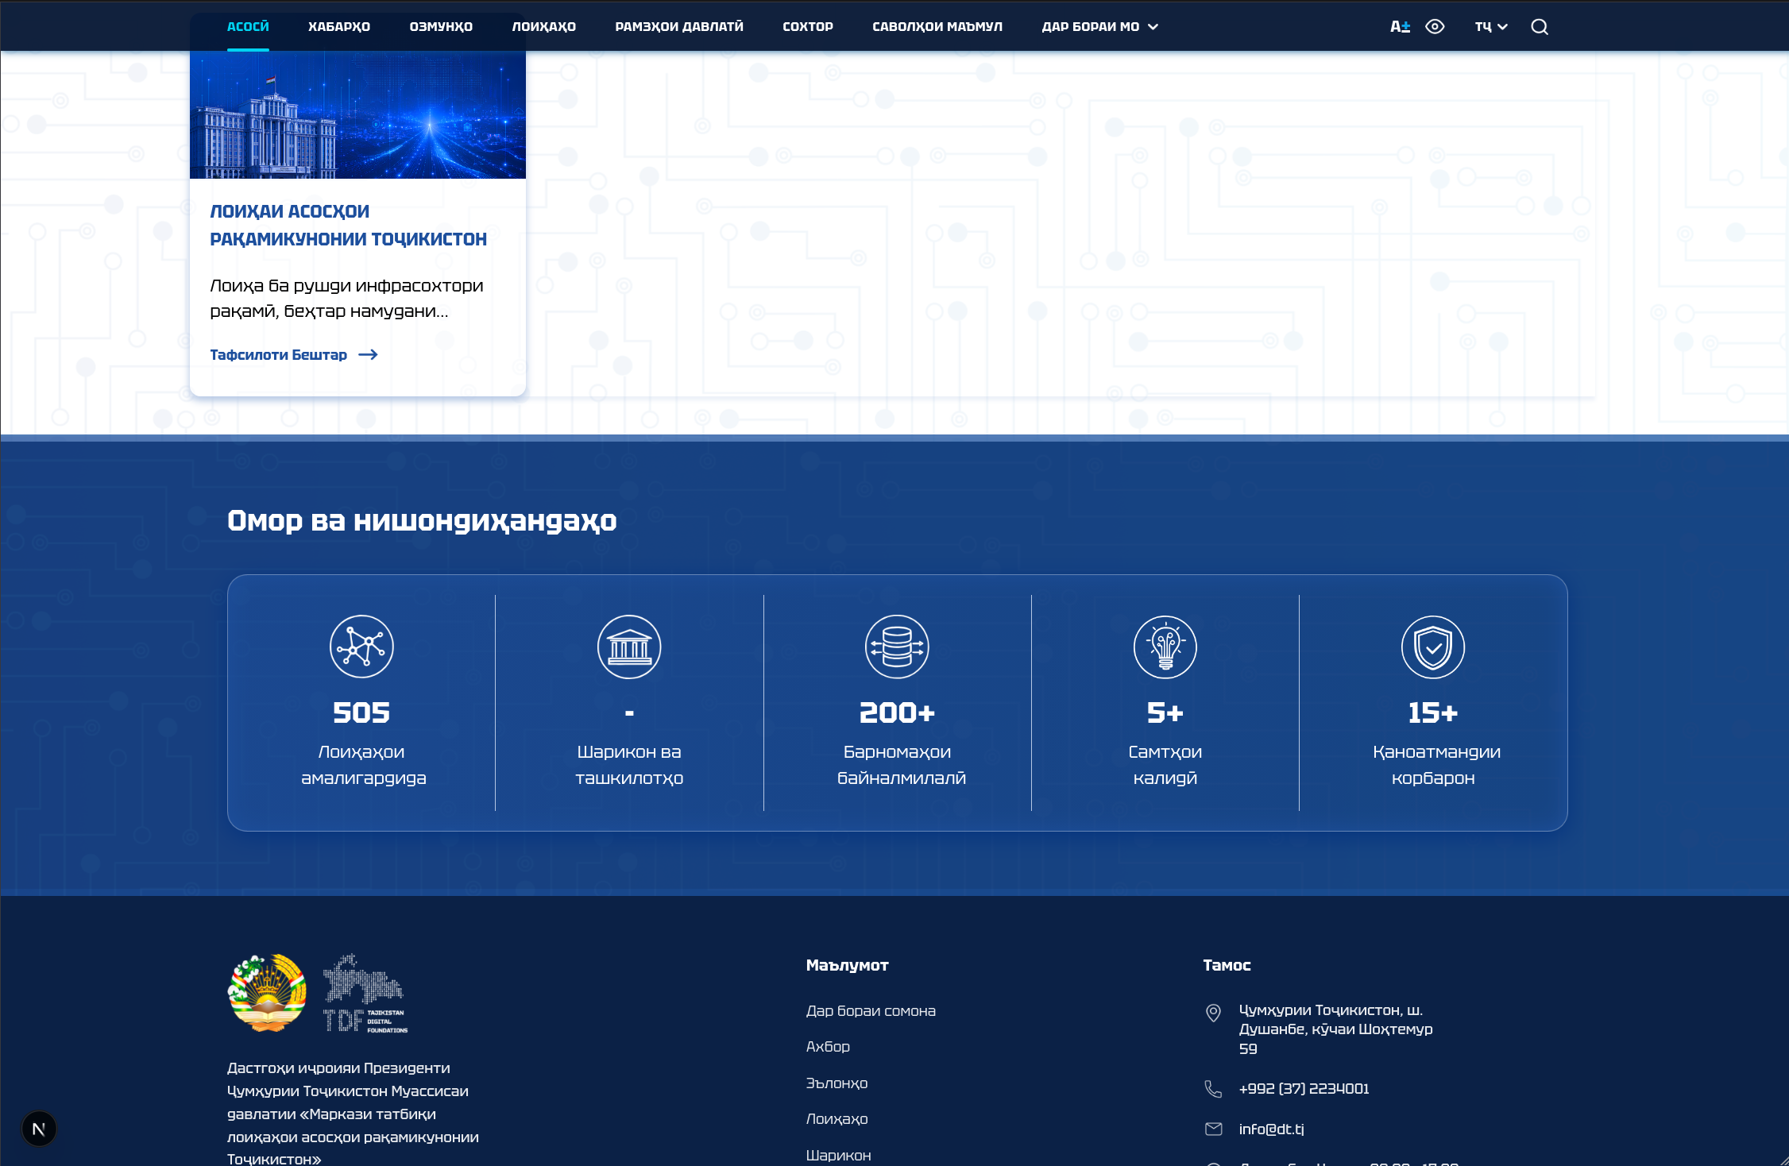
Task: Click the TDF Tajikistan Digital Foundations logo
Action: [x=365, y=993]
